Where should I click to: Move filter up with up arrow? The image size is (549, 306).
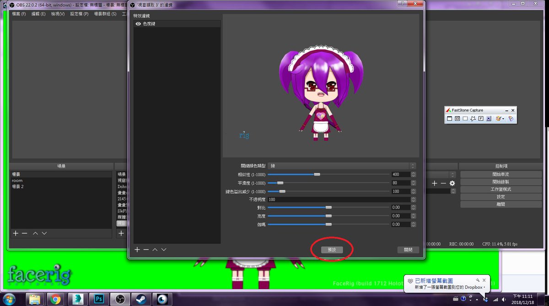point(155,250)
